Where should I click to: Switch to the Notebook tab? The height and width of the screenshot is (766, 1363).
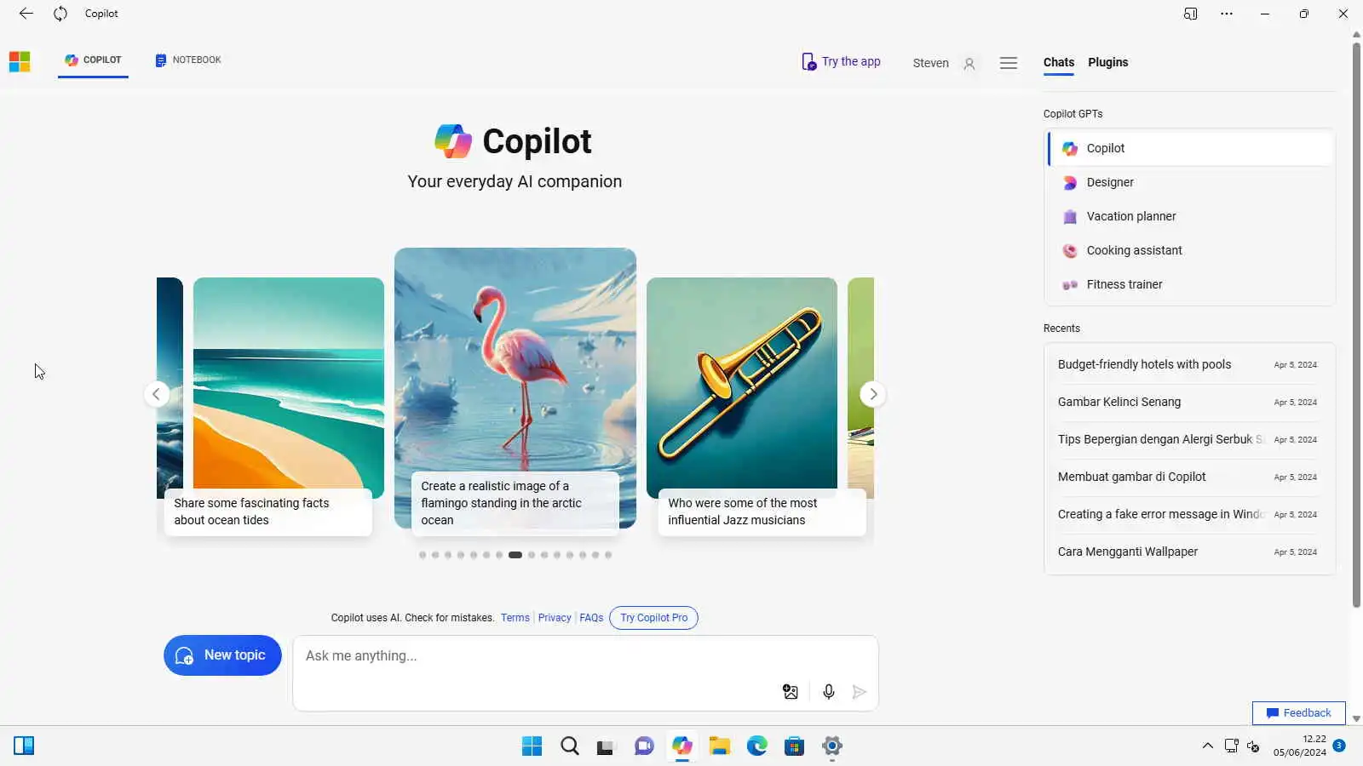click(x=188, y=60)
